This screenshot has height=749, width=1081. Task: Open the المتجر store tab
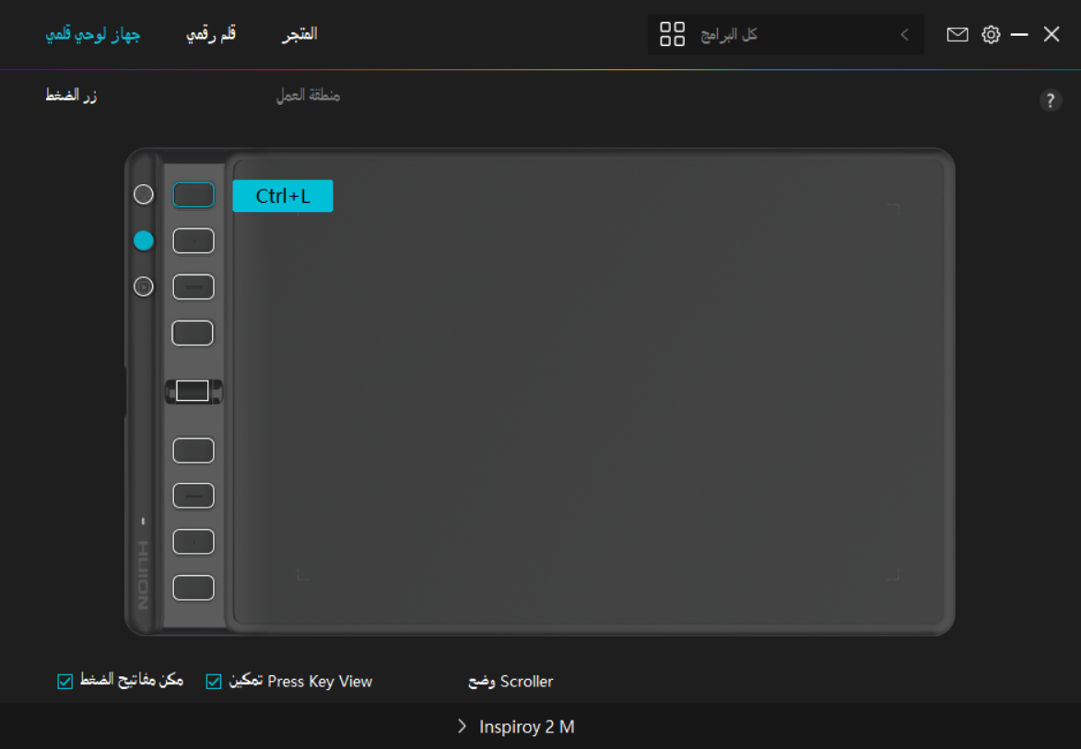pyautogui.click(x=300, y=34)
